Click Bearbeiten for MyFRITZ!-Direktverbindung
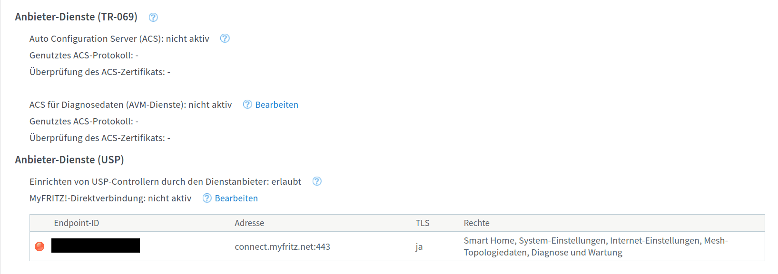Viewport: 778px width, 274px height. point(236,198)
